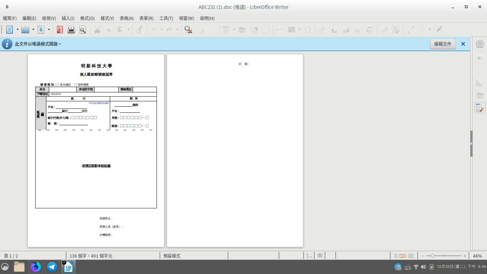487x274 pixels.
Task: Click the Special Character omega icon
Action: (x=307, y=30)
